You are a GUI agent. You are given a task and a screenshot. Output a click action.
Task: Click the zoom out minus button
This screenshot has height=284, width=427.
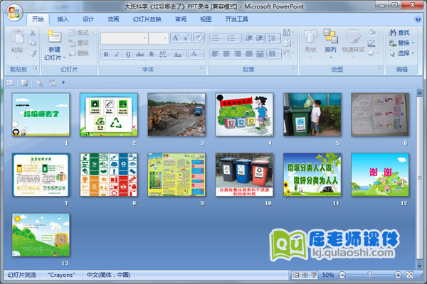click(342, 275)
